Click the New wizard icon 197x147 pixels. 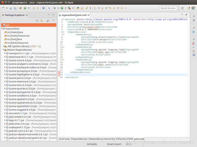[3, 8]
